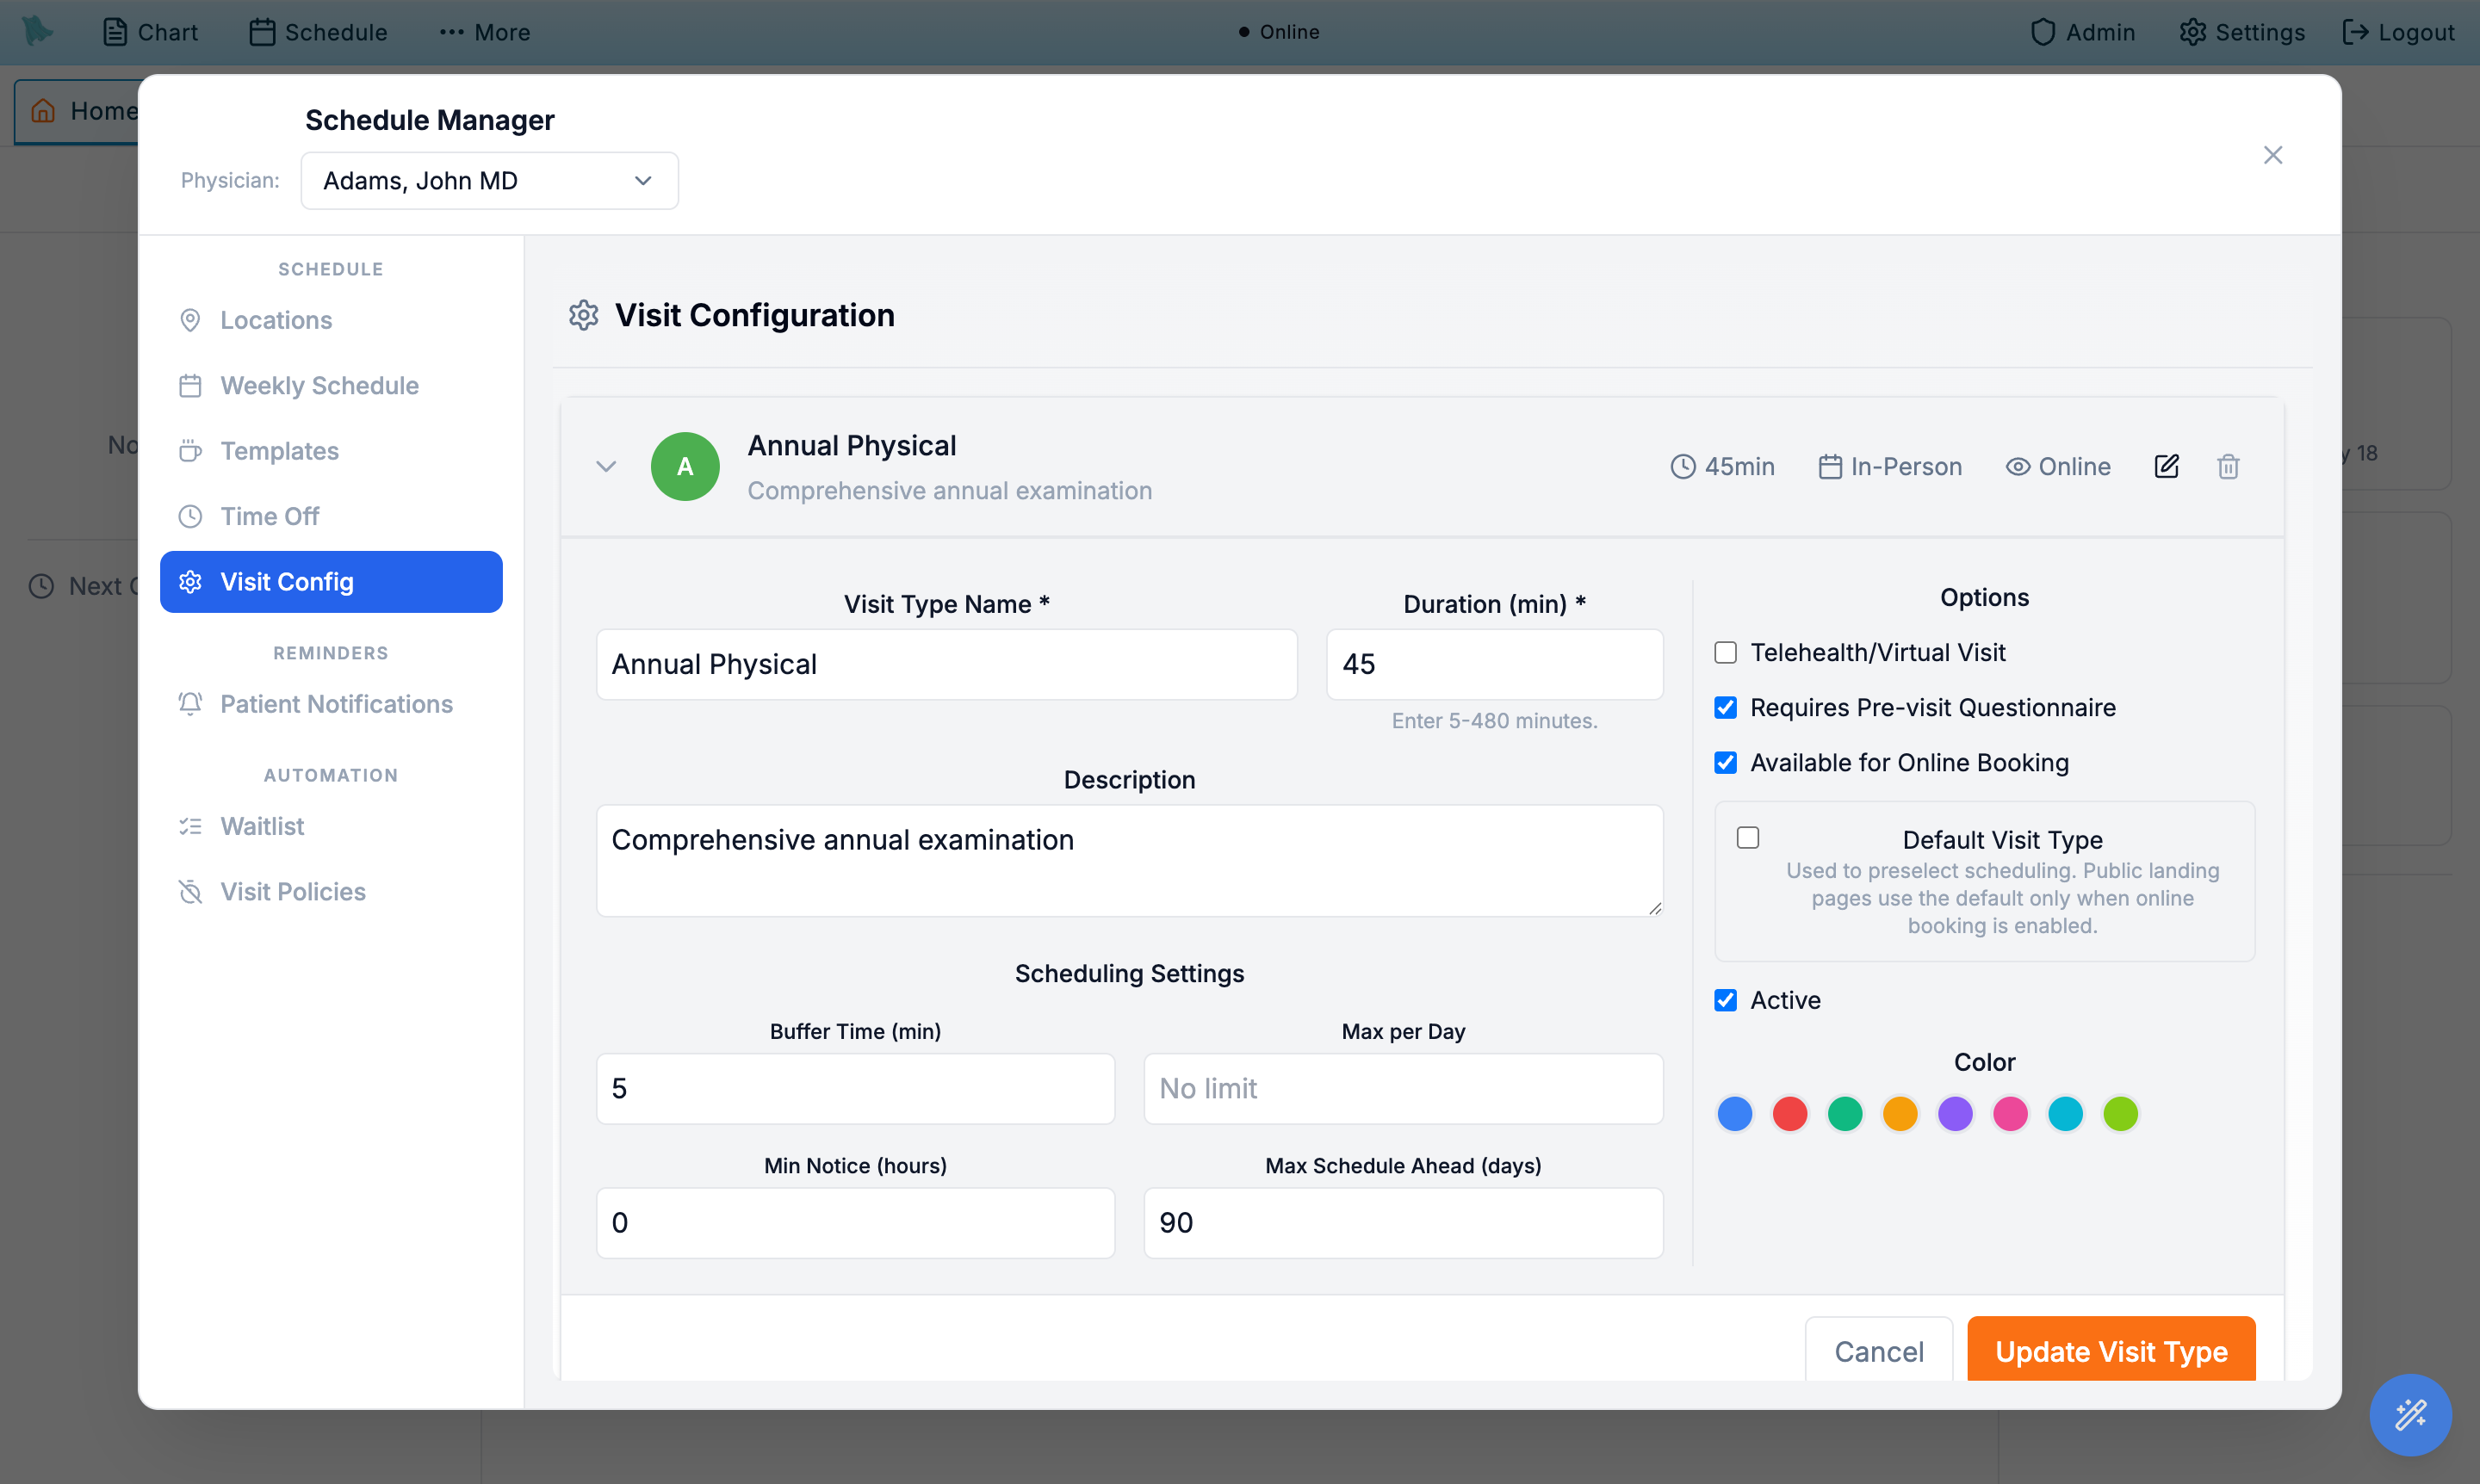Pick the orange color swatch

click(1900, 1113)
